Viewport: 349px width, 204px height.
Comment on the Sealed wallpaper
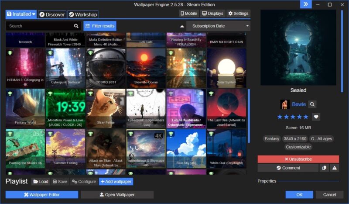pyautogui.click(x=288, y=168)
